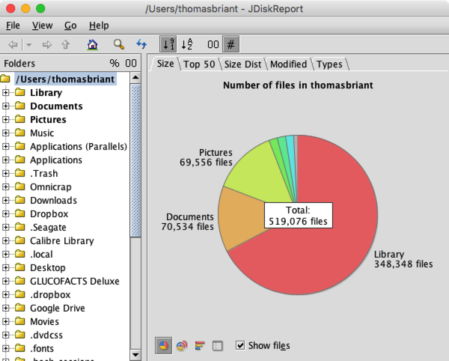
Task: Select the Desktop folder in tree
Action: tap(48, 267)
